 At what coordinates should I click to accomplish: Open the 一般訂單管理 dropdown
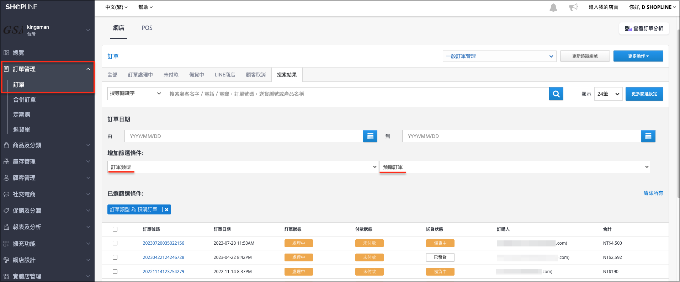point(500,56)
